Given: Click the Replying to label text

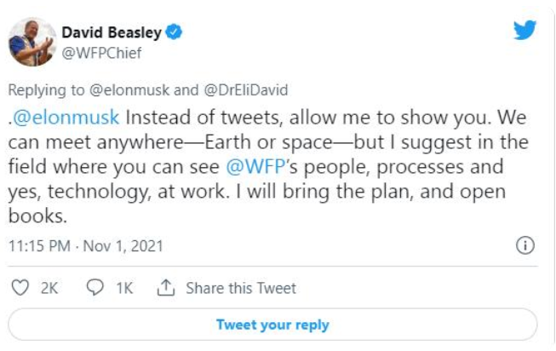Looking at the screenshot, I should 46,89.
